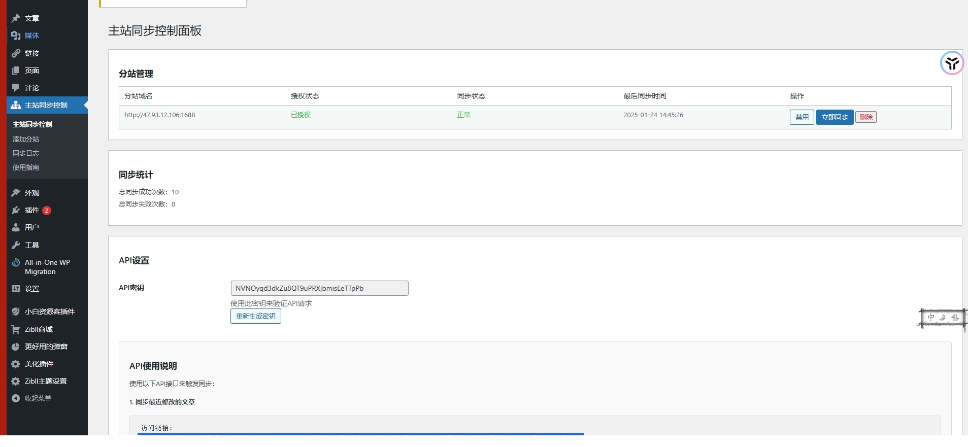The image size is (968, 447).
Task: Click the plugins update count badge 2
Action: [x=47, y=210]
